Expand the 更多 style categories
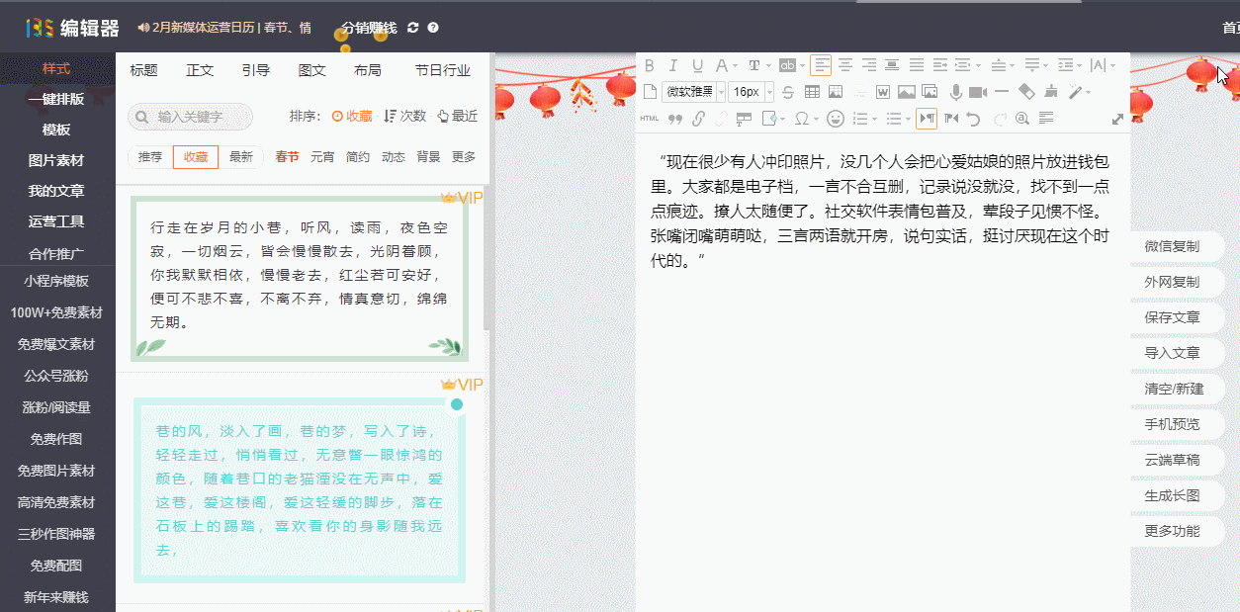The width and height of the screenshot is (1240, 612). coord(464,156)
